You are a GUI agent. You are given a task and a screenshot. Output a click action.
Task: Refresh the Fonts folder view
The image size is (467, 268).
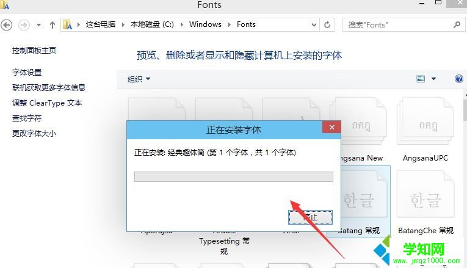pyautogui.click(x=327, y=24)
